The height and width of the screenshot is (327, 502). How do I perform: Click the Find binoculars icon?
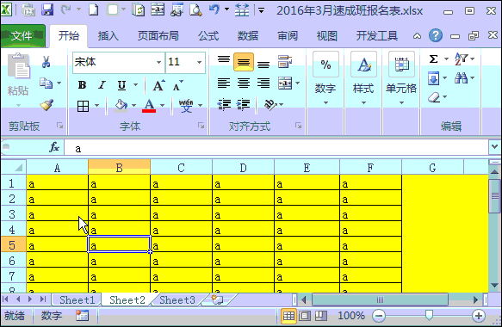click(x=461, y=77)
